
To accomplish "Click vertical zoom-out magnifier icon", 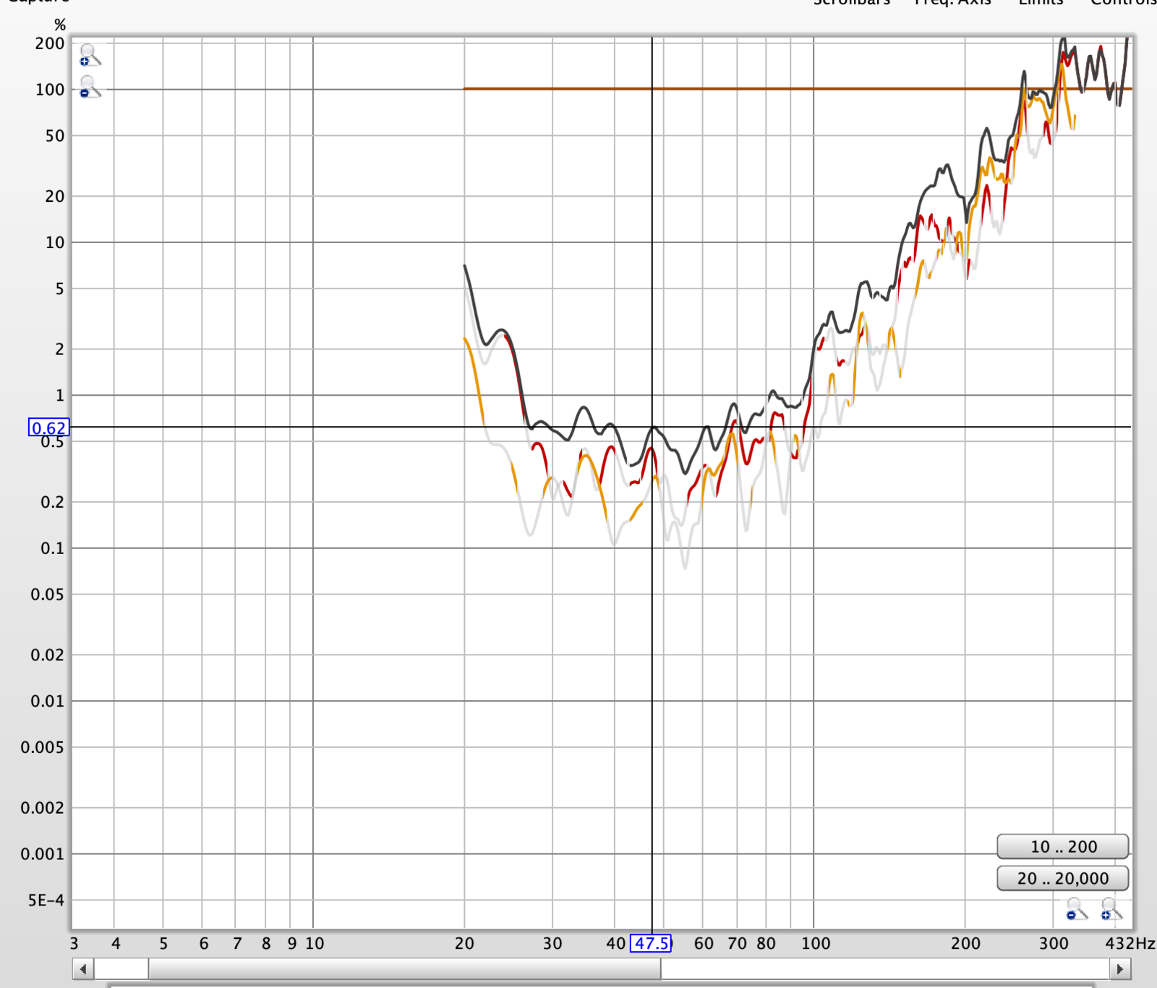I will (90, 87).
